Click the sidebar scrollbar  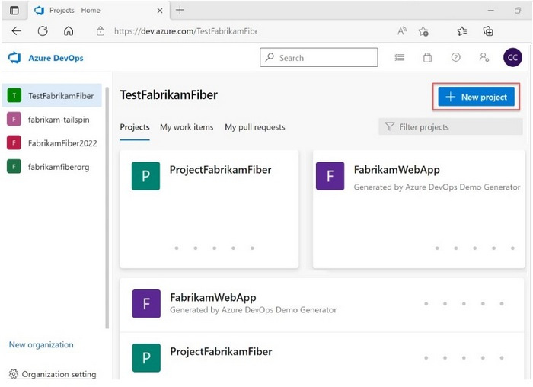(x=107, y=208)
